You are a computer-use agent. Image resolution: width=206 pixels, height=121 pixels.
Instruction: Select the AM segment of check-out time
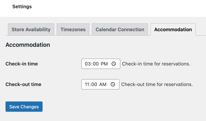tap(103, 84)
